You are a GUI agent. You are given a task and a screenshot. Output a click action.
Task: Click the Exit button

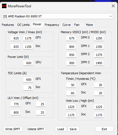point(105,129)
